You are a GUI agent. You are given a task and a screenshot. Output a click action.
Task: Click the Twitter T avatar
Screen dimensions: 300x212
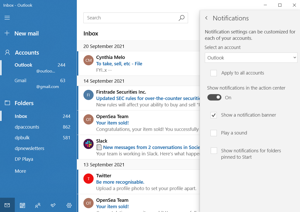coord(88,179)
